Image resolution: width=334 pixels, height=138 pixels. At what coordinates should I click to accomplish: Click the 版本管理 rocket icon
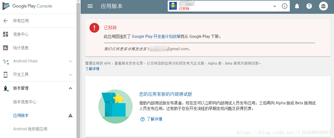[x=6, y=88]
